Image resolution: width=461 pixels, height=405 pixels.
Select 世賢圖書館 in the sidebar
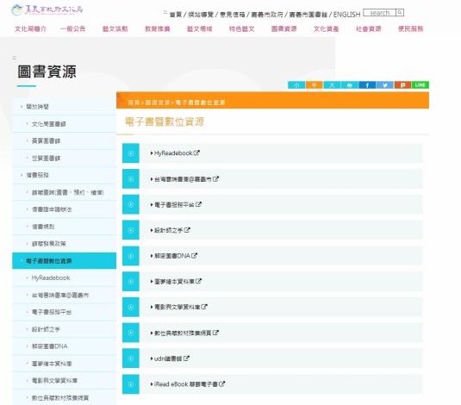click(x=64, y=158)
